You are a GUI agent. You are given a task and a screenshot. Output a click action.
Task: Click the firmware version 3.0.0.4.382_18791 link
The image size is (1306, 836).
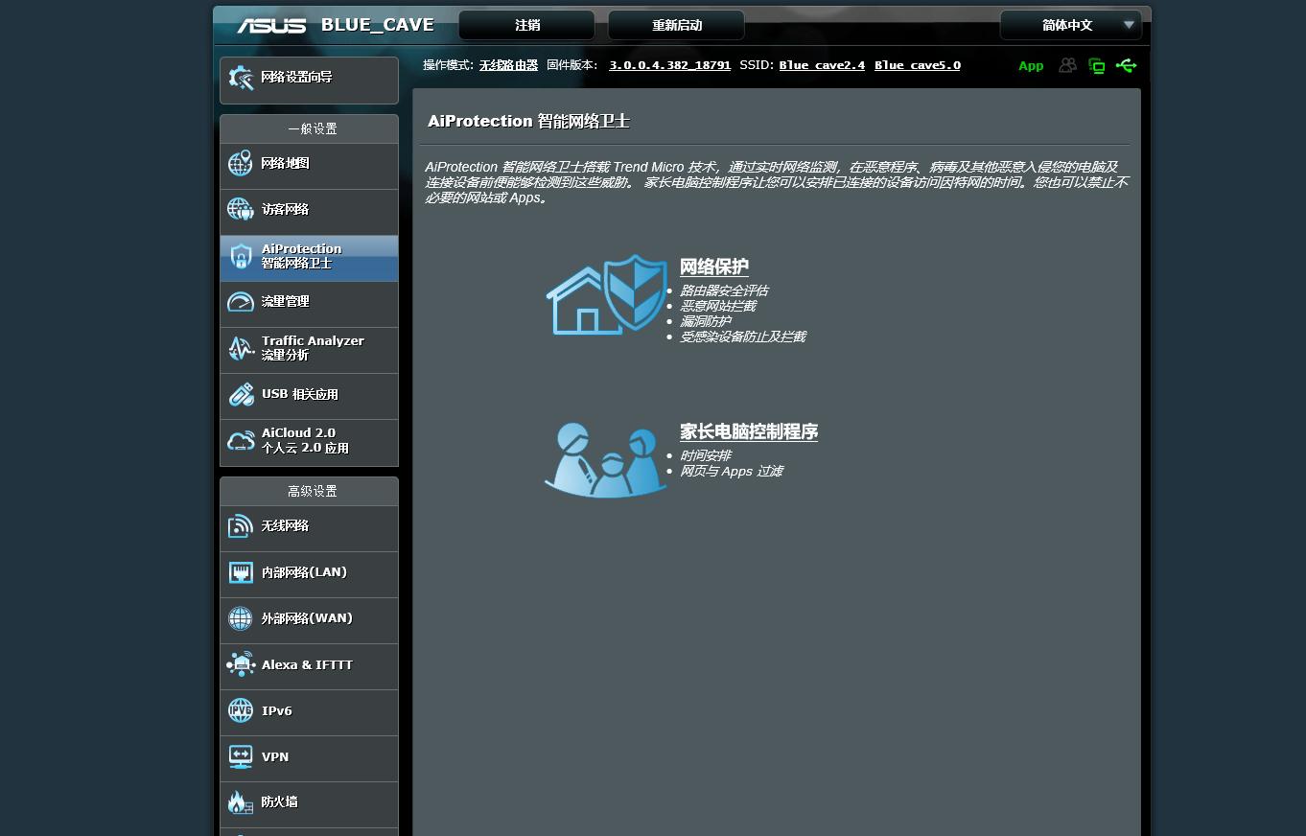click(669, 65)
